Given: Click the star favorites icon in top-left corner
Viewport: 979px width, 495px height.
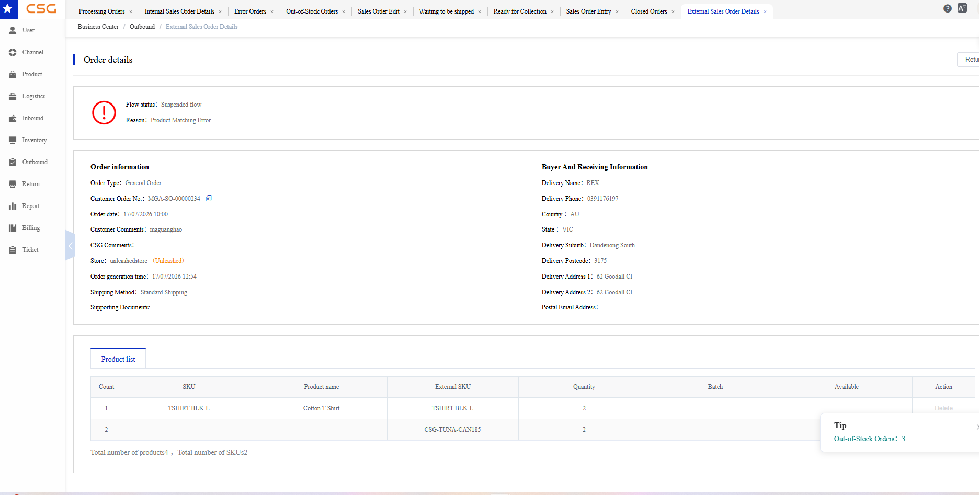Looking at the screenshot, I should click(8, 8).
